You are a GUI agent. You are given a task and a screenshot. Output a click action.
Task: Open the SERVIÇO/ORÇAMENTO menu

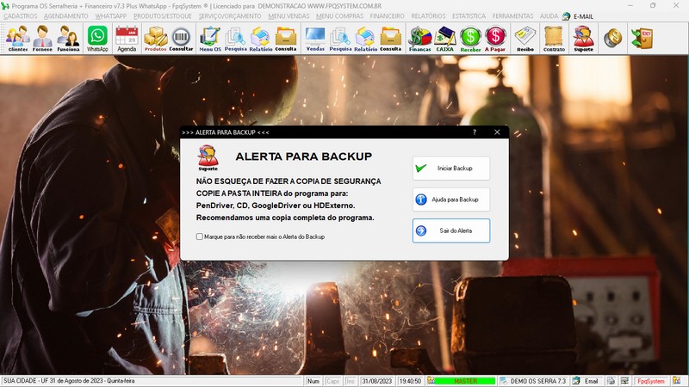click(x=230, y=15)
